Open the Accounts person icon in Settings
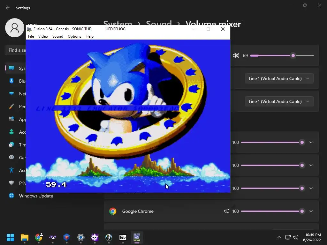This screenshot has width=327, height=245. point(11,132)
